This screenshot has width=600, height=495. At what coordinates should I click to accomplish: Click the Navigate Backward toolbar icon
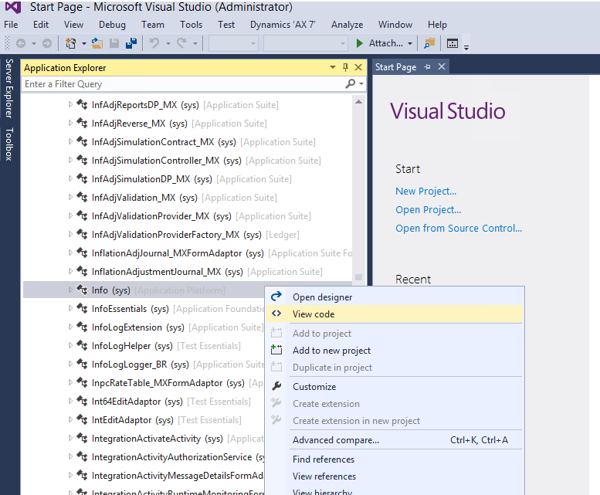click(20, 44)
